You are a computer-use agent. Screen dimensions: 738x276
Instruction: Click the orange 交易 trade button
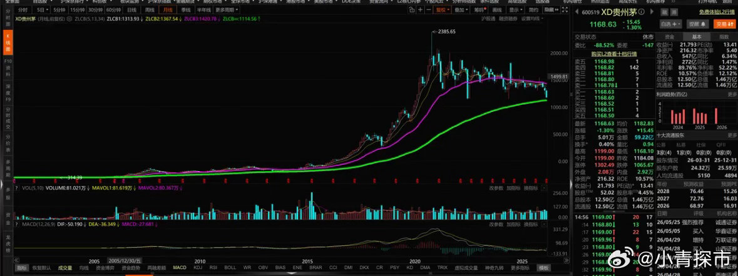(x=725, y=24)
